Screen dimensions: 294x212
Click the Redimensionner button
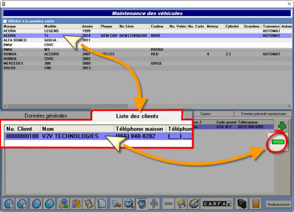(279, 205)
